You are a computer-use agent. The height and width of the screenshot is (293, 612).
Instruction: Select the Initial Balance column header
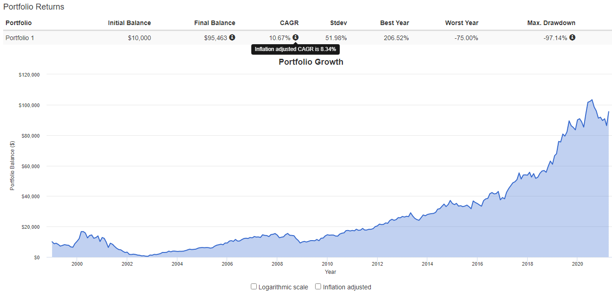click(x=129, y=23)
